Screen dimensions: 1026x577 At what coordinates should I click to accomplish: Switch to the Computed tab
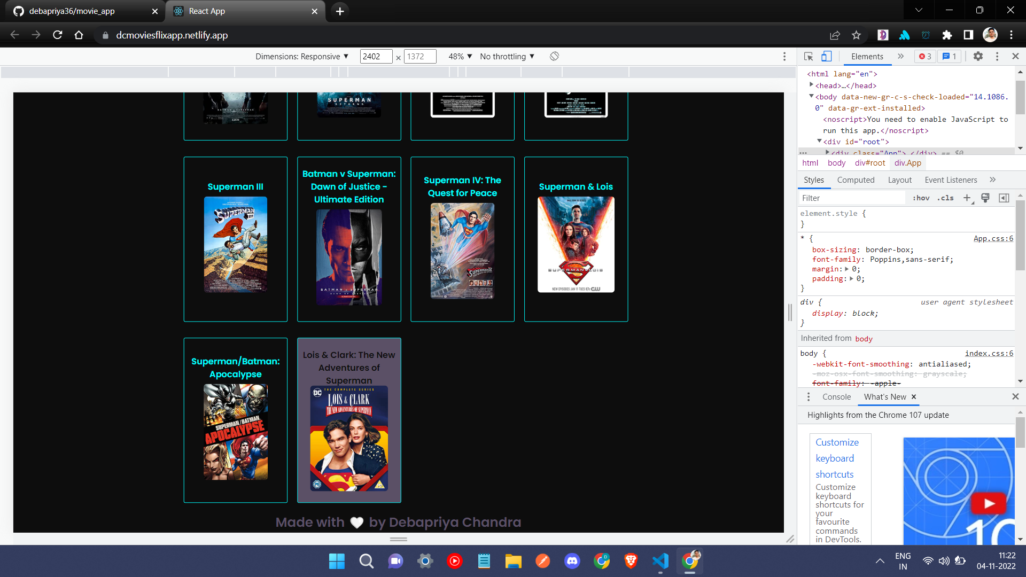pyautogui.click(x=855, y=180)
